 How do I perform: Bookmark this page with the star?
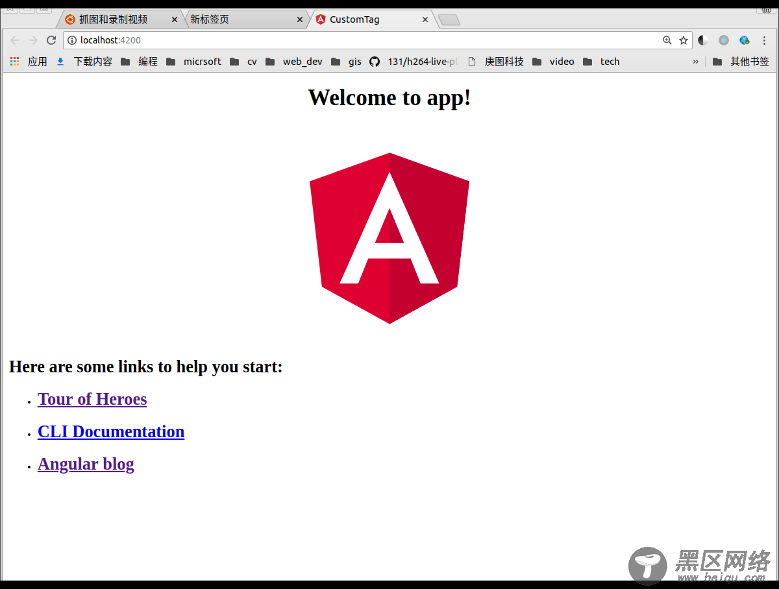pos(684,40)
